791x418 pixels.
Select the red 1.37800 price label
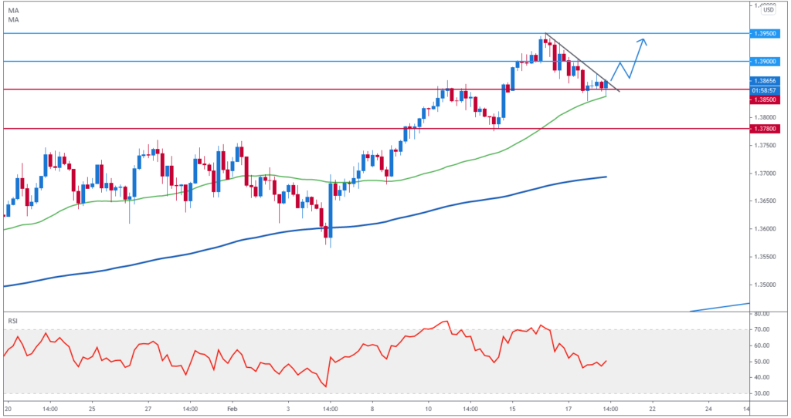[765, 129]
